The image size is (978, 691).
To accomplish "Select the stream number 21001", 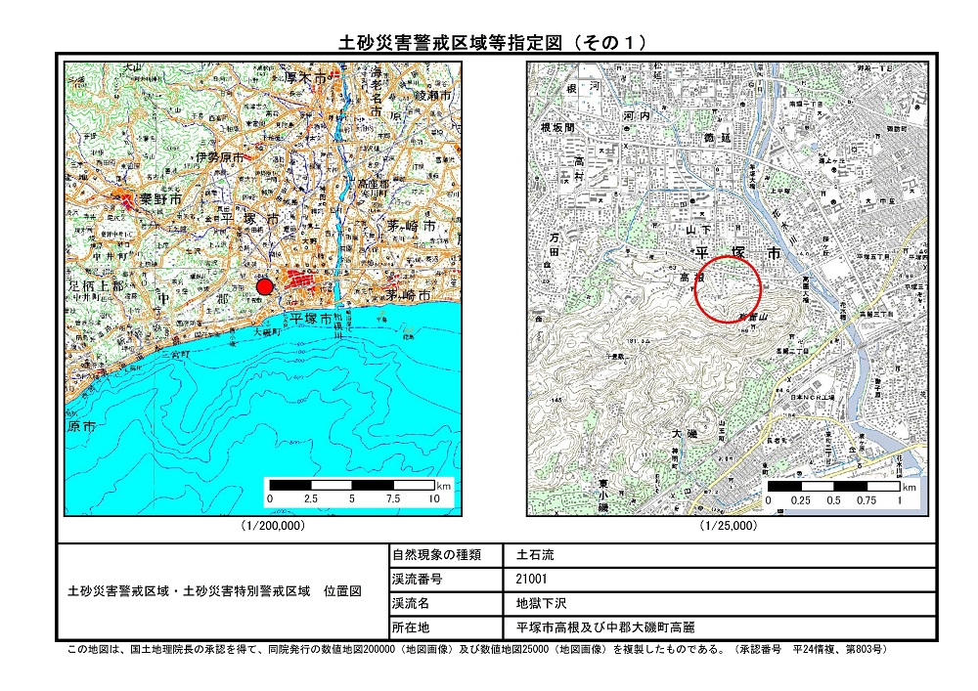I will pyautogui.click(x=535, y=579).
